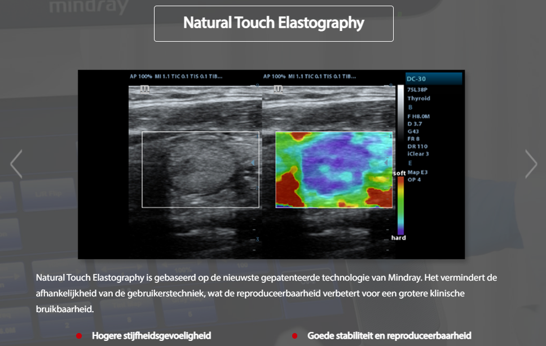Click the Thyroid preset label
The width and height of the screenshot is (546, 346).
pyautogui.click(x=419, y=99)
